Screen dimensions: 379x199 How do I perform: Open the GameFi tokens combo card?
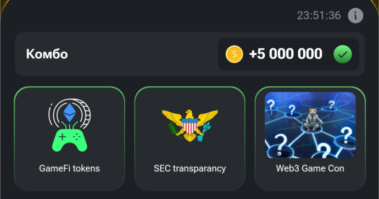69,139
